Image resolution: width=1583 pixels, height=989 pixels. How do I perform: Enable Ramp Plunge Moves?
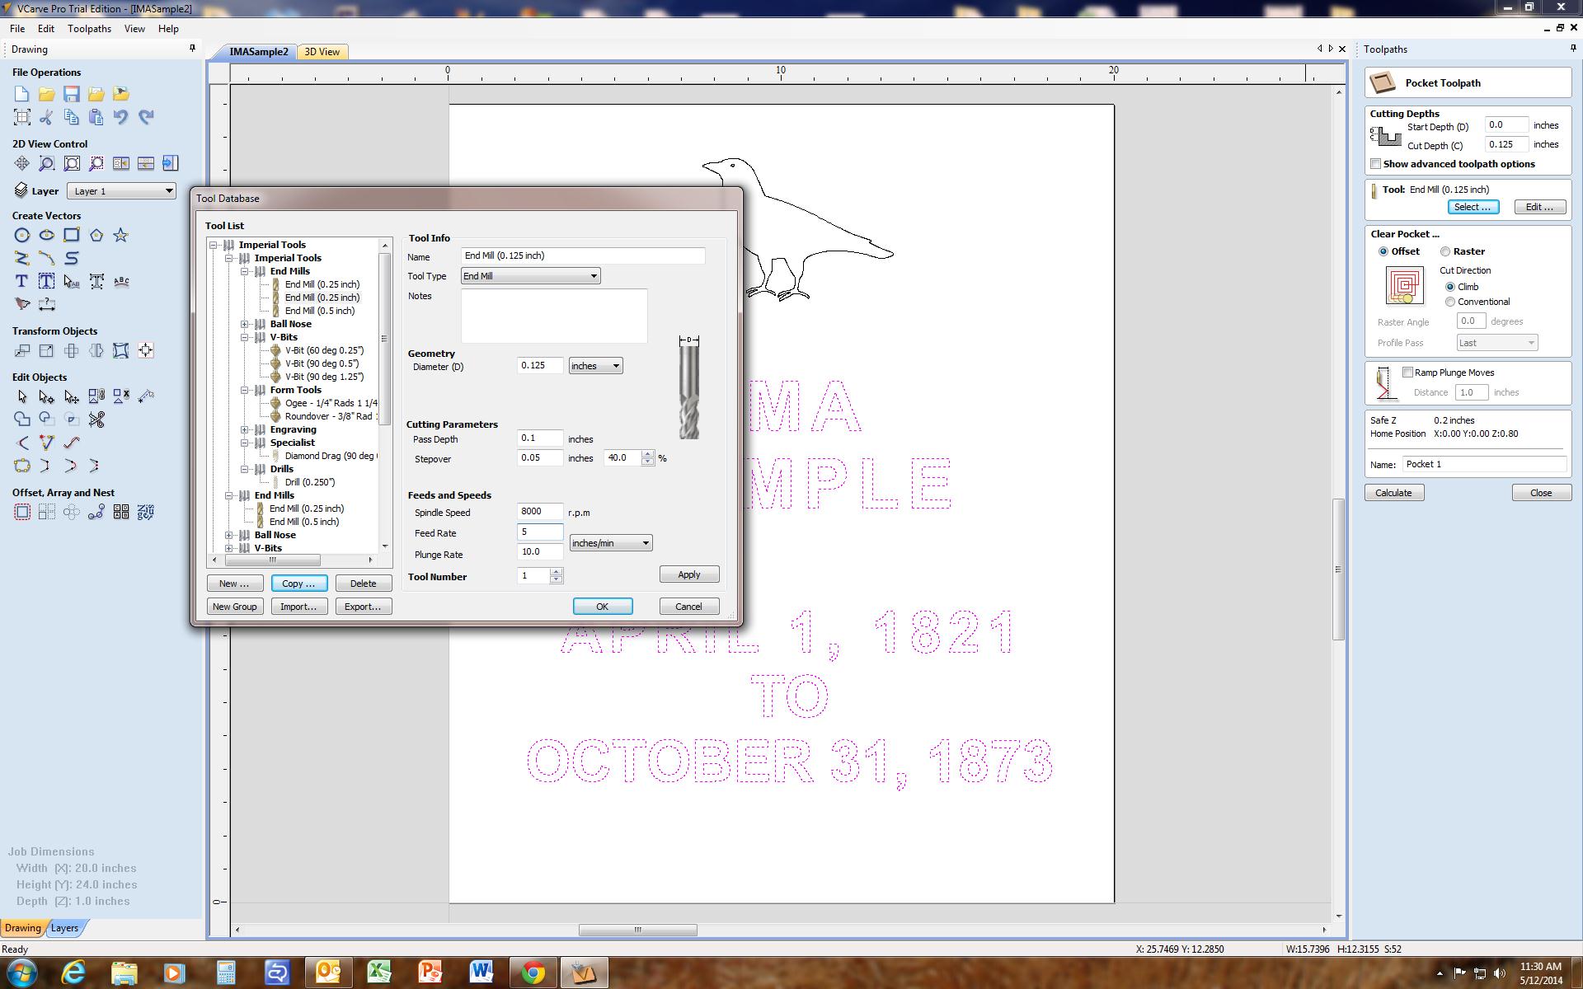tap(1409, 373)
